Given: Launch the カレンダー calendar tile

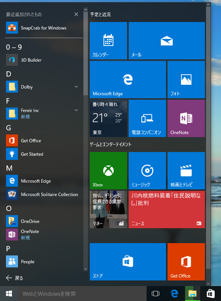Looking at the screenshot, I should (108, 40).
